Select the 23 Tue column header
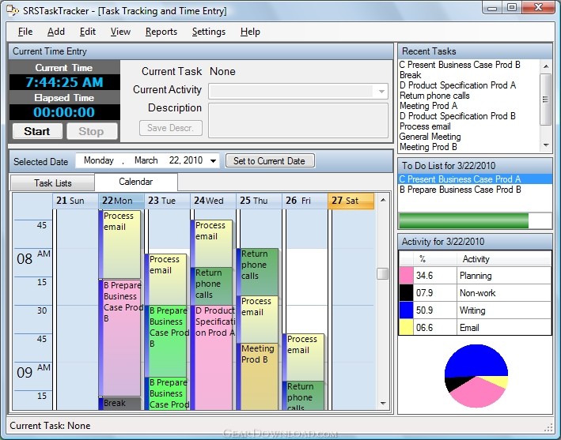561x440 pixels. tap(167, 201)
